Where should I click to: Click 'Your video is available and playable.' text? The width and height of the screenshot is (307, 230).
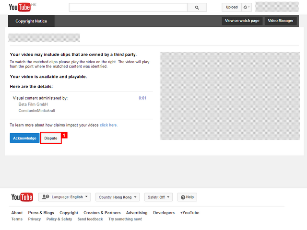point(48,77)
